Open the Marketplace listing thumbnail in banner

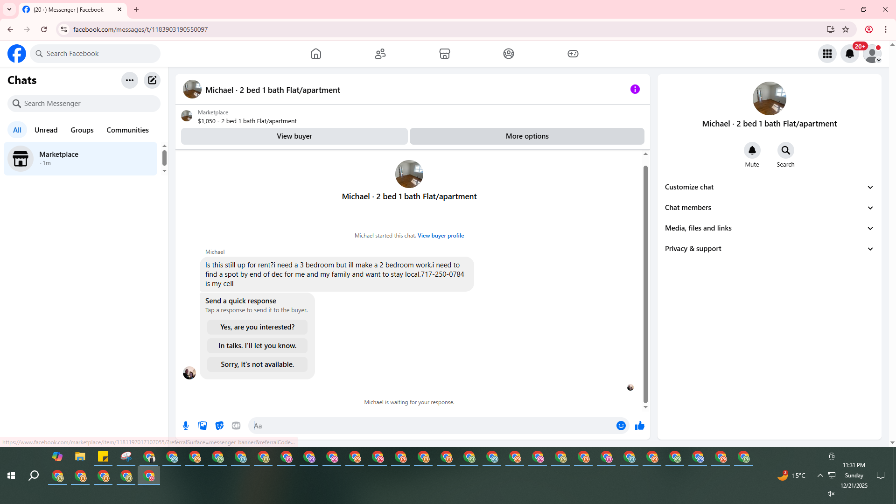pyautogui.click(x=187, y=116)
